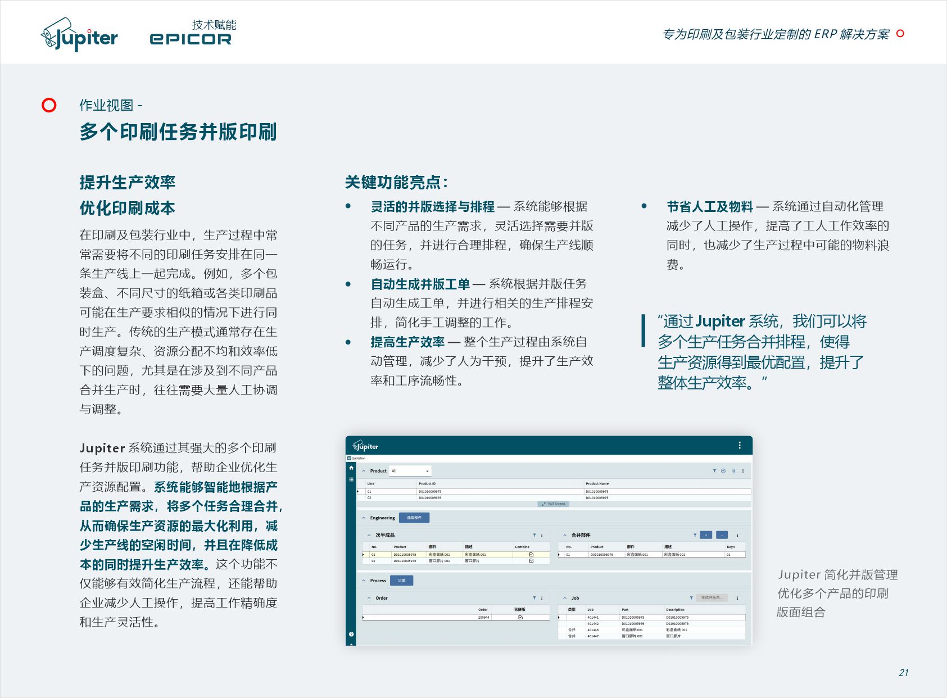This screenshot has width=947, height=698.
Task: Click the Product ID column header
Action: 427,483
